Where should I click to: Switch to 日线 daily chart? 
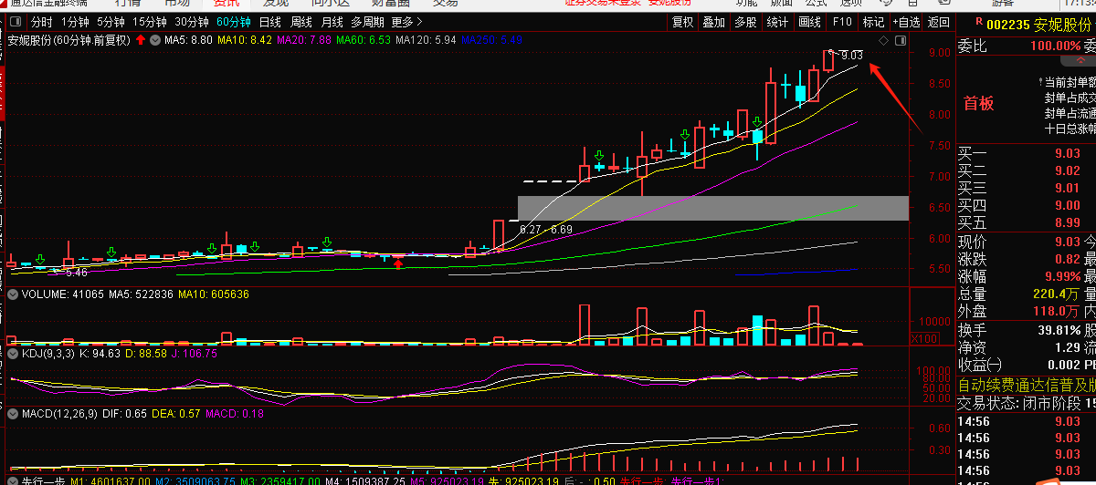click(x=270, y=22)
